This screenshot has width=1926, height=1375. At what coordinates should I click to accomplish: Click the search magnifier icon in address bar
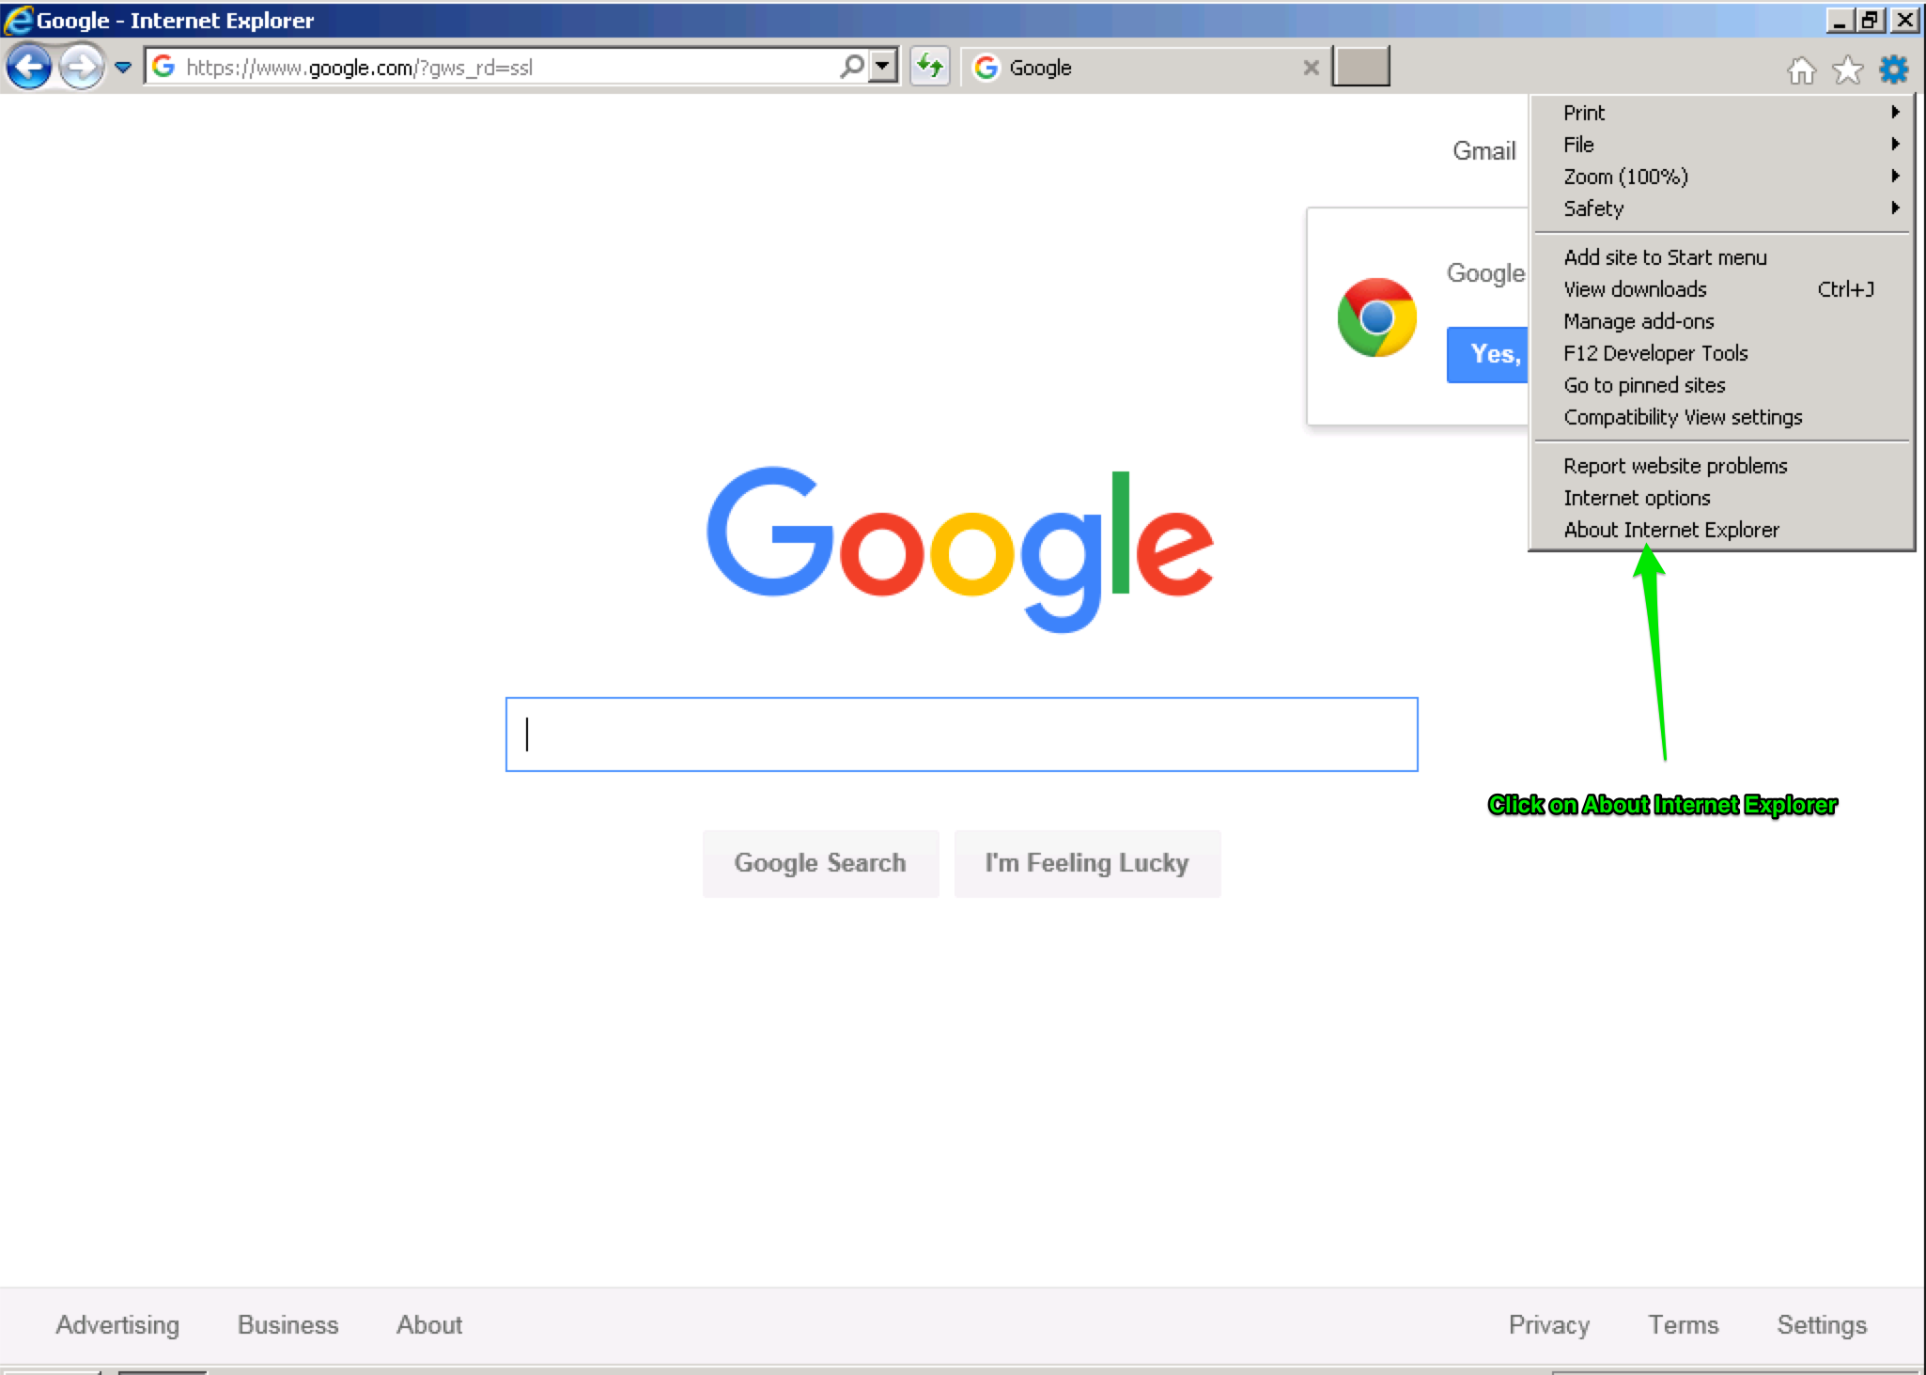tap(848, 66)
